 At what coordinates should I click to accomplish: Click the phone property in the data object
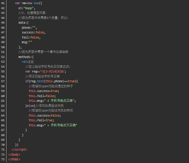tap(26, 28)
